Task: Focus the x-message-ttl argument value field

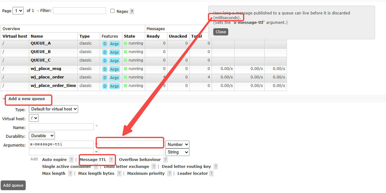Action: point(131,144)
